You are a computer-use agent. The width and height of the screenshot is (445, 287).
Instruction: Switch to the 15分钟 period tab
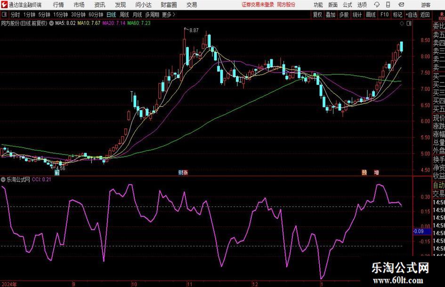pyautogui.click(x=60, y=15)
